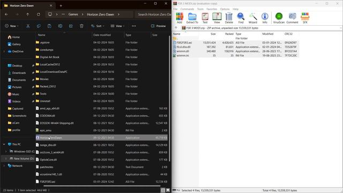Image resolution: width=343 pixels, height=193 pixels.
Task: Open Downloads in the Explorer sidebar
Action: [19, 73]
